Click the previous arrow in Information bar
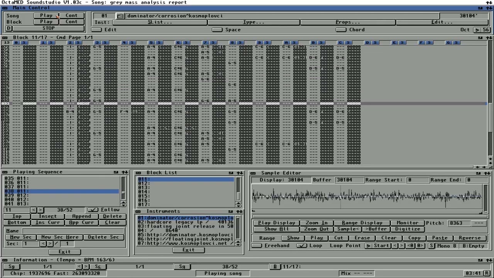The height and width of the screenshot is (278, 494). pos(79,267)
